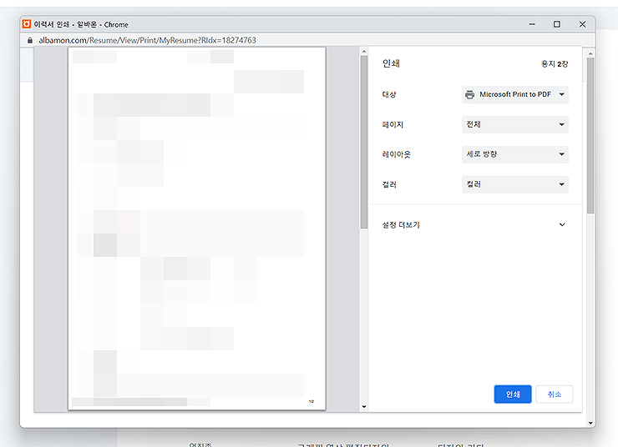This screenshot has height=447, width=618.
Task: Click the blue 인쇄 print button
Action: [513, 394]
